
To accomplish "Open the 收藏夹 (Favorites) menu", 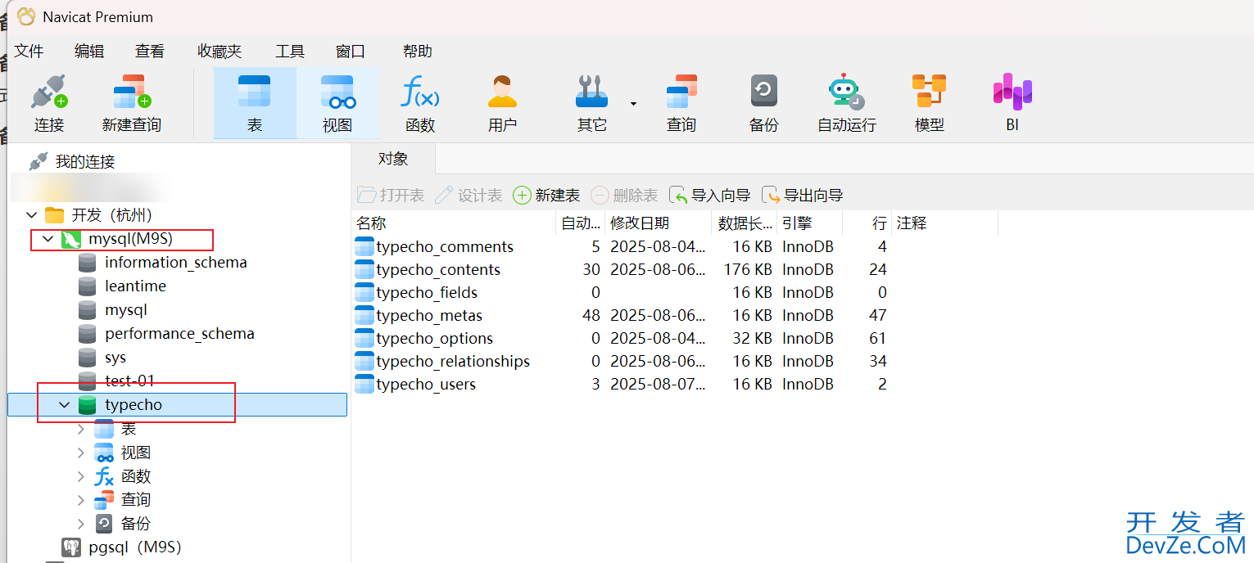I will coord(220,52).
